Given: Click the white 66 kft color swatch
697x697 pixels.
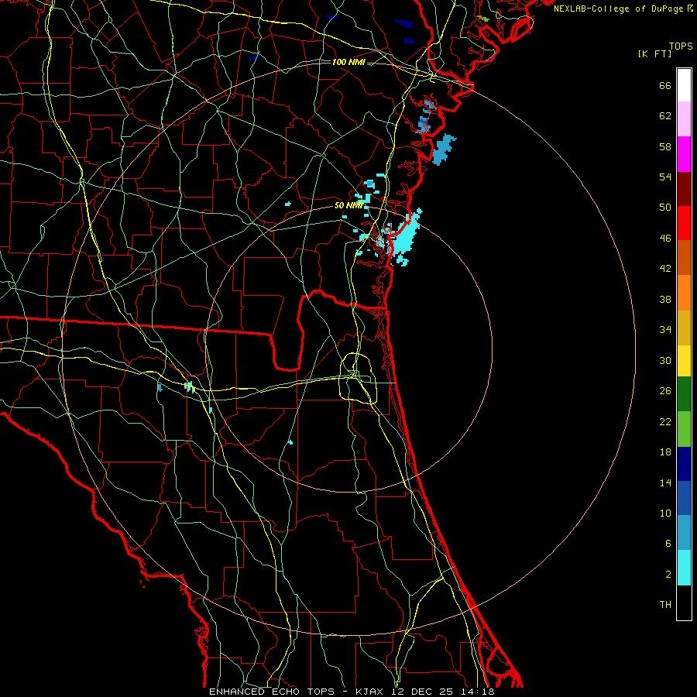Looking at the screenshot, I should click(x=684, y=85).
